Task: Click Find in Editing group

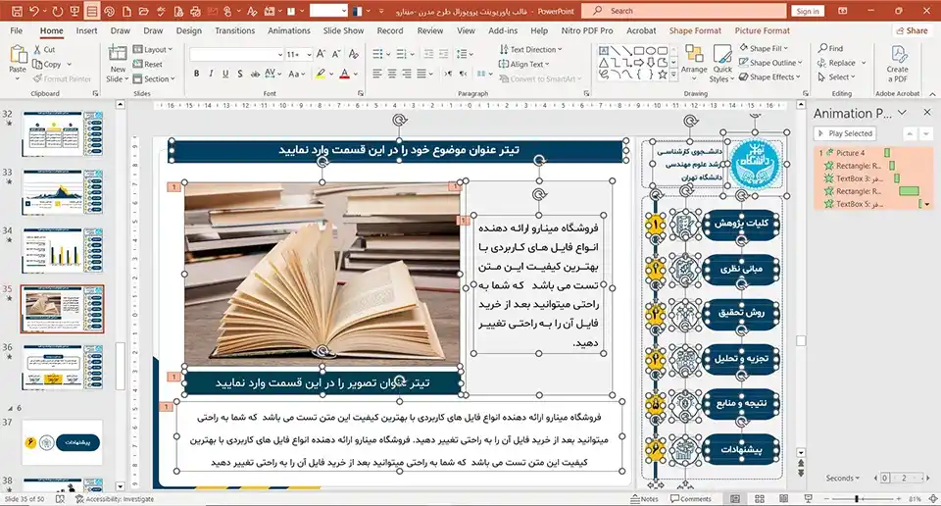Action: (x=830, y=48)
